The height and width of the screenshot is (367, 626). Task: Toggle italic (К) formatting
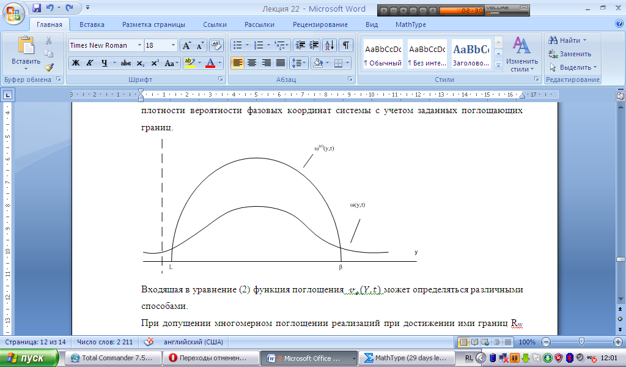(90, 63)
